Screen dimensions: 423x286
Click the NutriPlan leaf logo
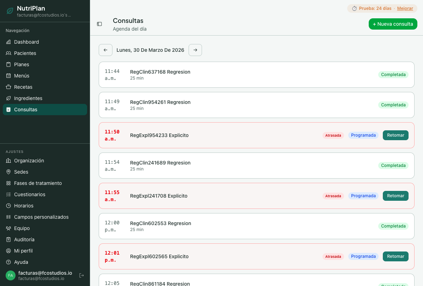click(x=10, y=11)
